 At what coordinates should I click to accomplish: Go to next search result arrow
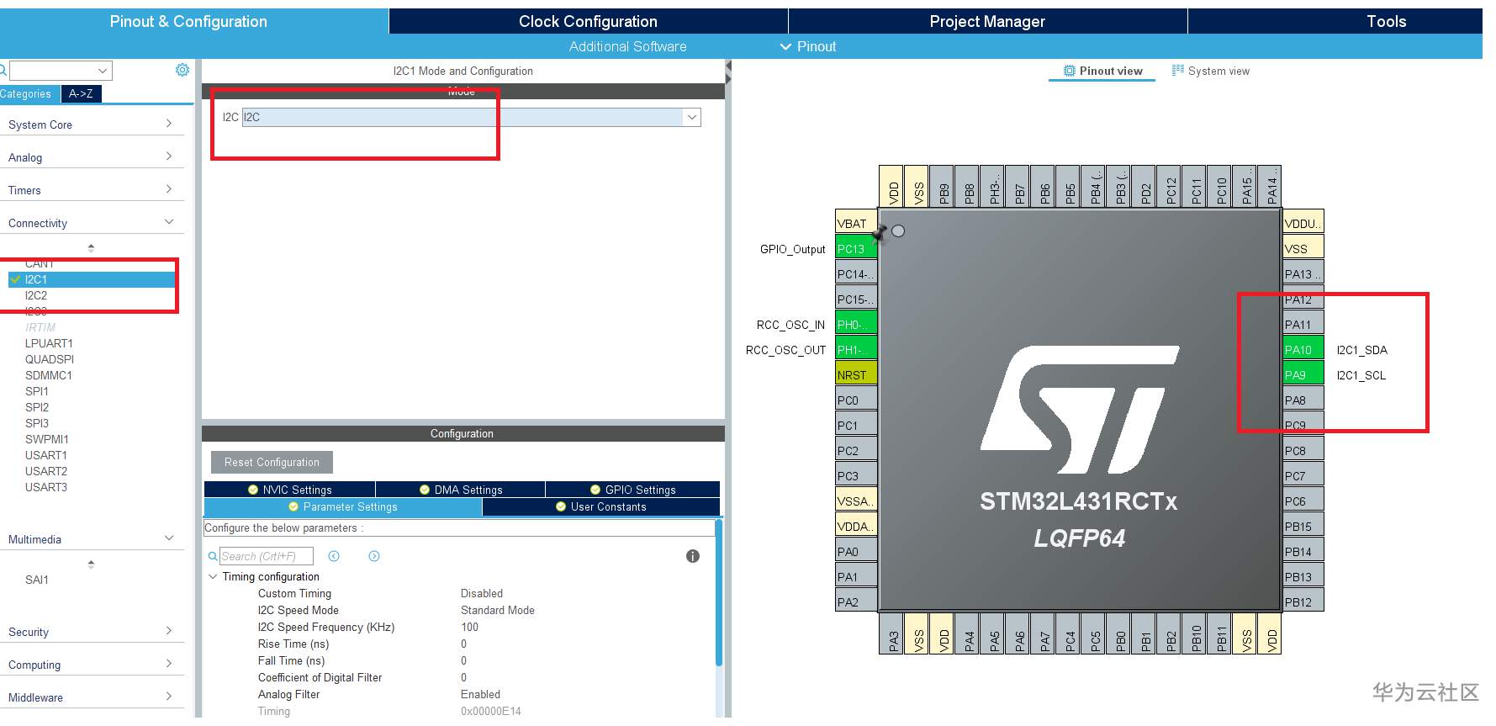click(374, 556)
